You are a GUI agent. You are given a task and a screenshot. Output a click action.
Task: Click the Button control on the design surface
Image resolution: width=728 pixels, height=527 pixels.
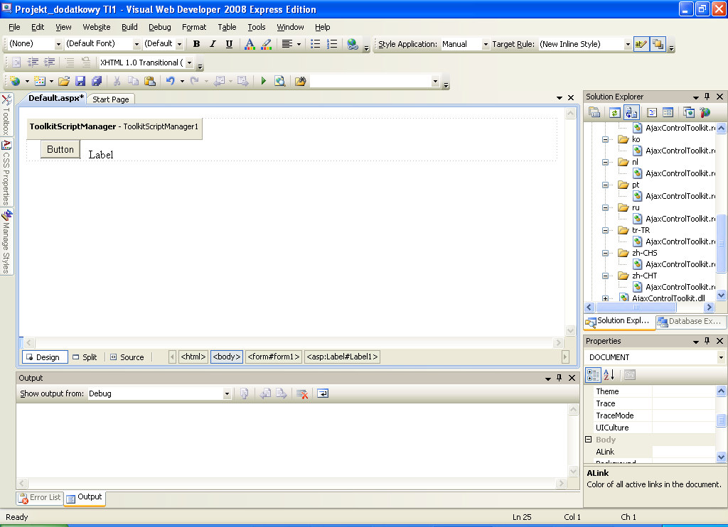pyautogui.click(x=60, y=149)
